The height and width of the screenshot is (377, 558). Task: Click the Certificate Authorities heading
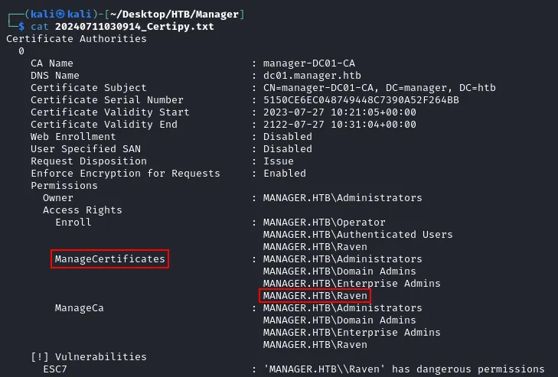[x=77, y=39]
